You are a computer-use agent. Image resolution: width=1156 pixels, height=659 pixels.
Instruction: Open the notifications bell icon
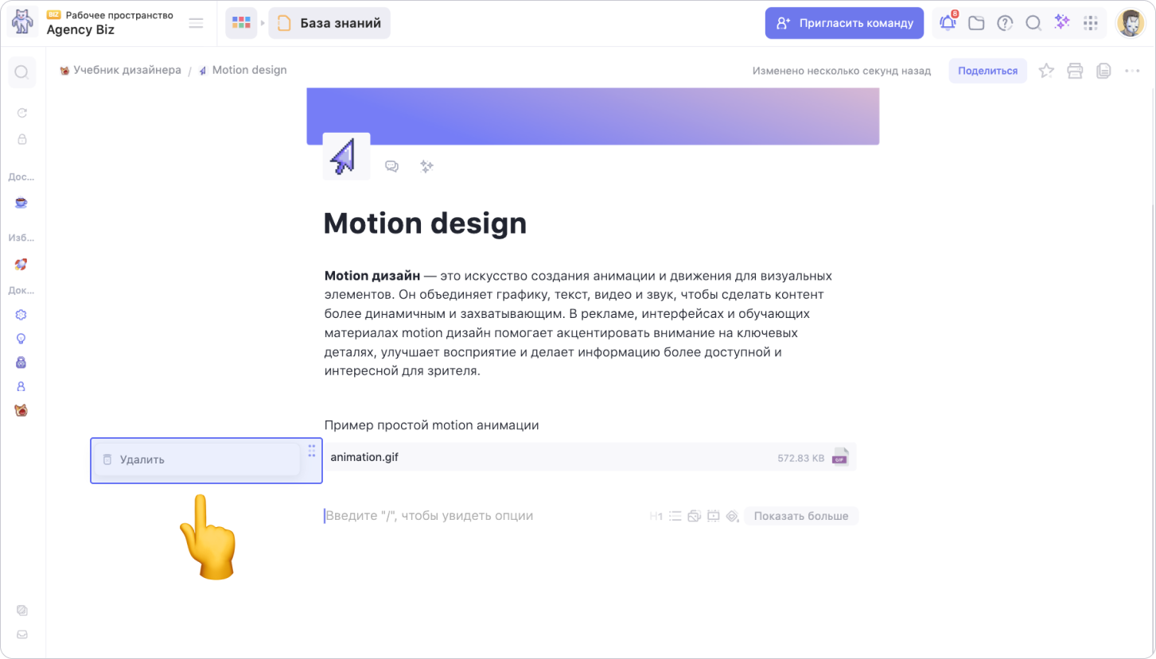[x=948, y=23]
